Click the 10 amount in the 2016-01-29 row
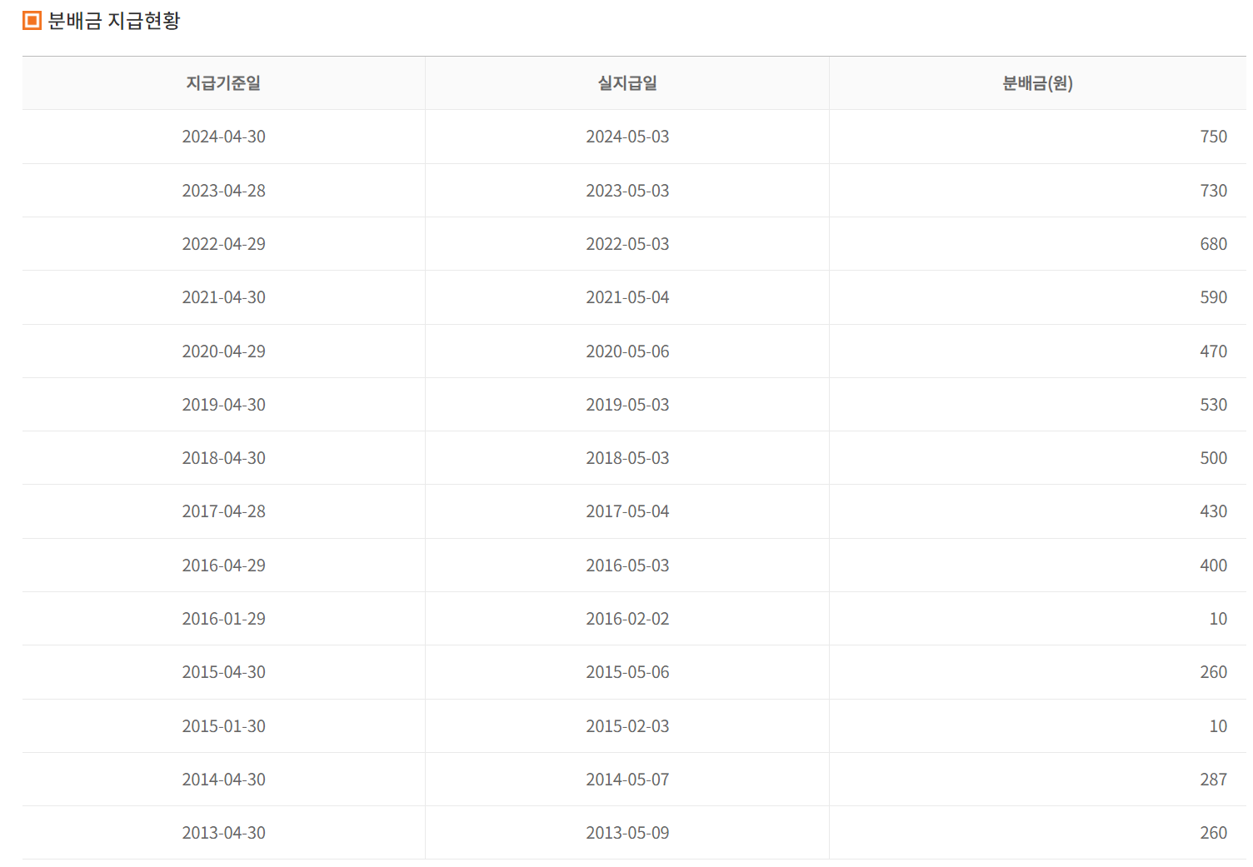The height and width of the screenshot is (867, 1253). (x=1218, y=619)
